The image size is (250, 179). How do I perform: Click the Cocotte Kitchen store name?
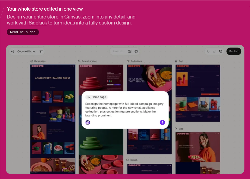[x=27, y=51]
